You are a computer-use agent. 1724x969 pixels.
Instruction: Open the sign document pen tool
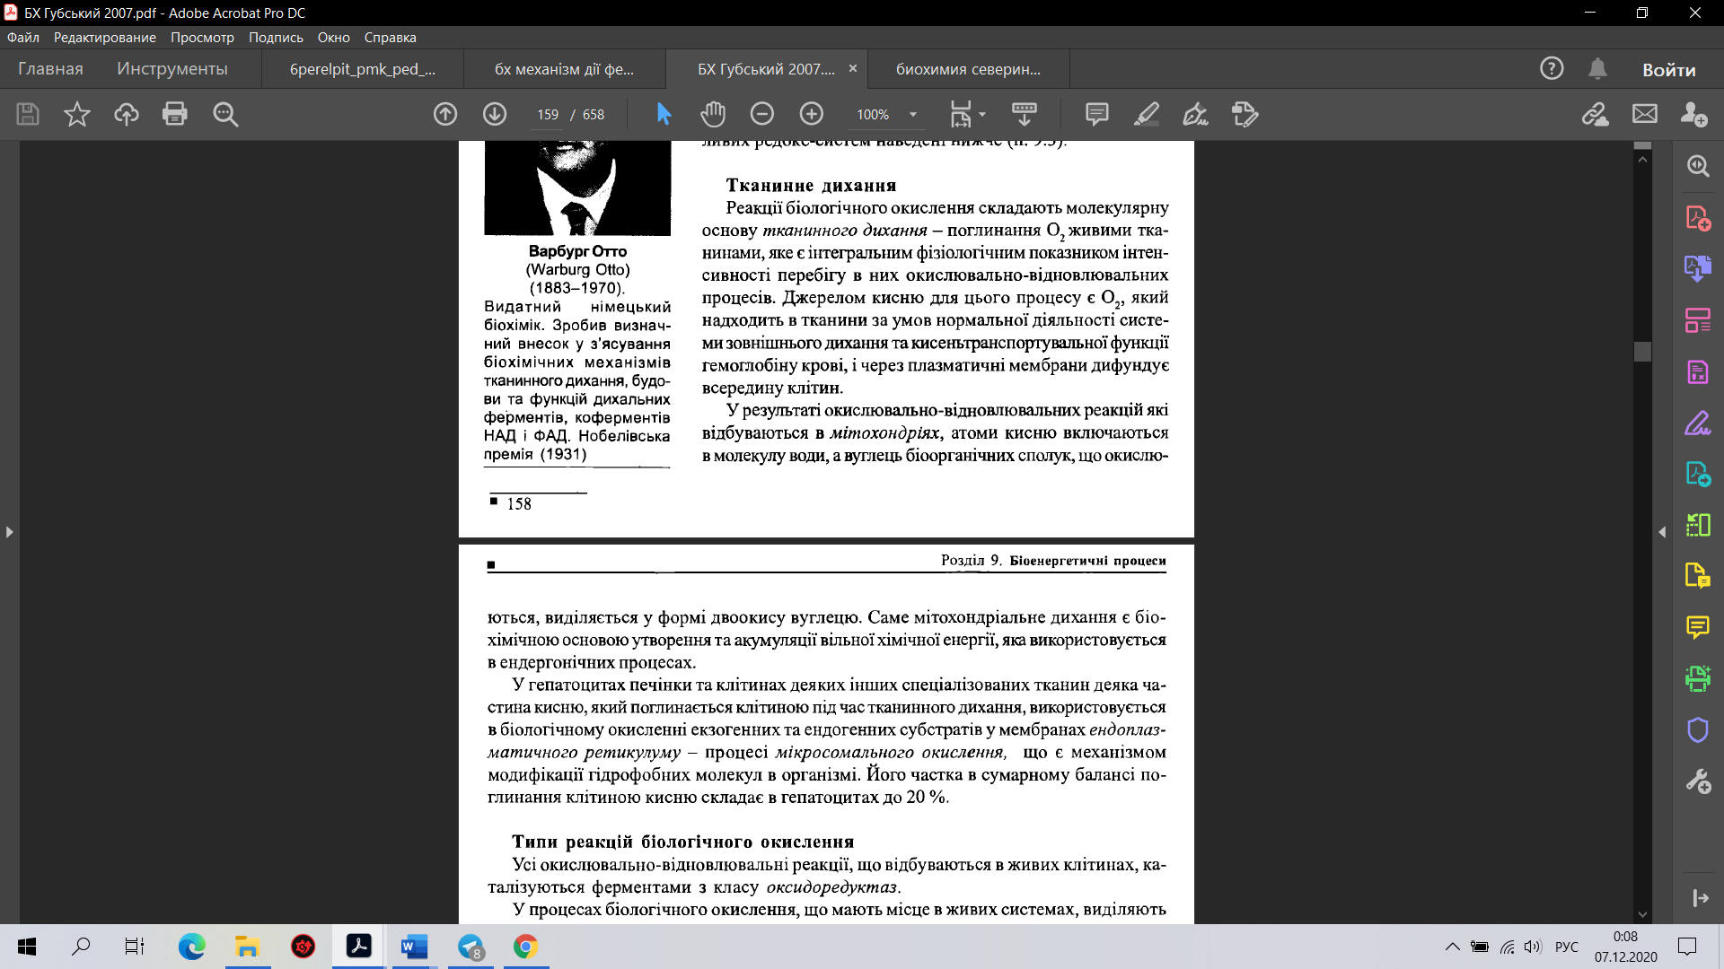[1195, 114]
